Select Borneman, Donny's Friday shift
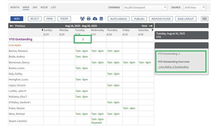Viewport: 219px width, 136px height. [129, 62]
